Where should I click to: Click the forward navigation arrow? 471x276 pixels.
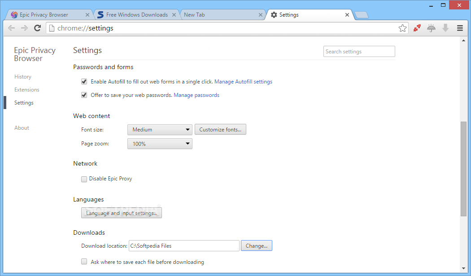(24, 28)
